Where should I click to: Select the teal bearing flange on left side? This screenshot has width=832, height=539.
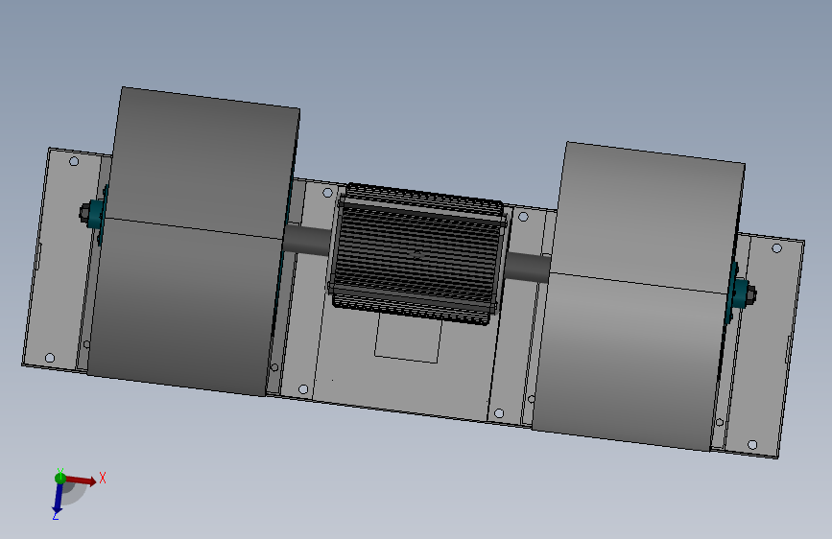pos(97,213)
